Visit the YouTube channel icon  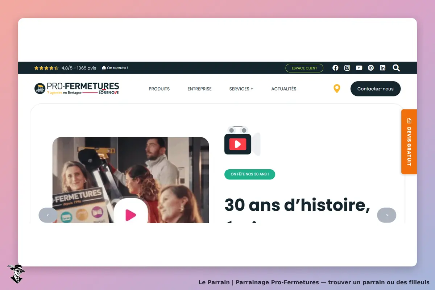point(359,68)
